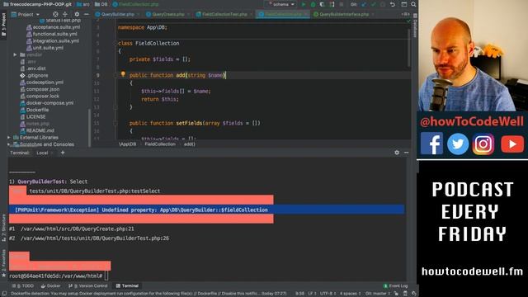This screenshot has width=528, height=297.
Task: Minimize the terminal panel with the minus icon
Action: pos(407,153)
